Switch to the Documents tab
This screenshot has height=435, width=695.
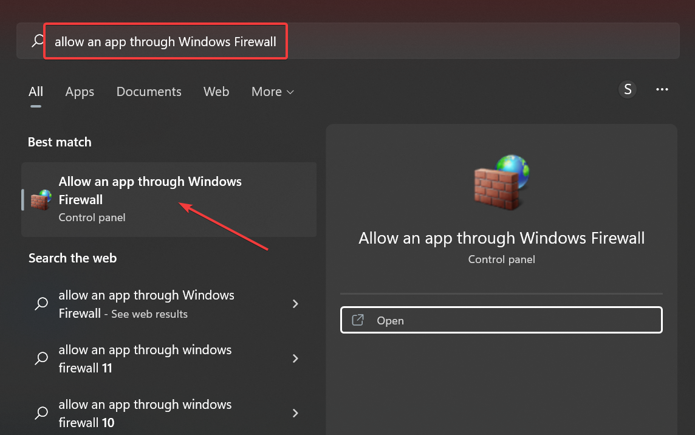(149, 92)
